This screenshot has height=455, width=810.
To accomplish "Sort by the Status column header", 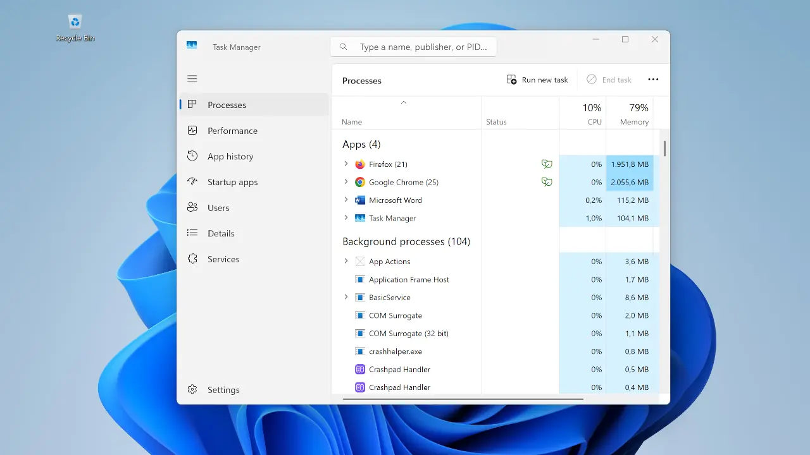I will coord(520,113).
